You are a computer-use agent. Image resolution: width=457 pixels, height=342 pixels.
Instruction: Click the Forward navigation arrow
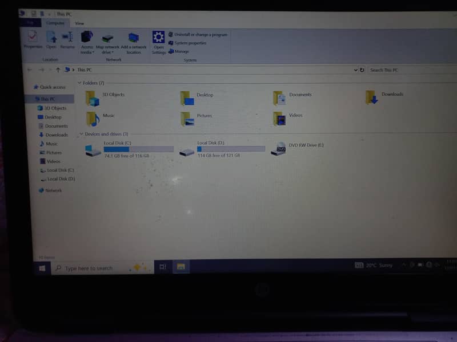pyautogui.click(x=42, y=70)
